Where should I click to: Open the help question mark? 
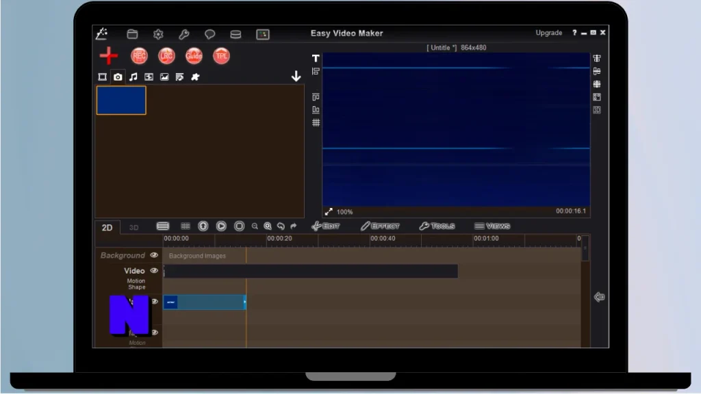pyautogui.click(x=574, y=33)
